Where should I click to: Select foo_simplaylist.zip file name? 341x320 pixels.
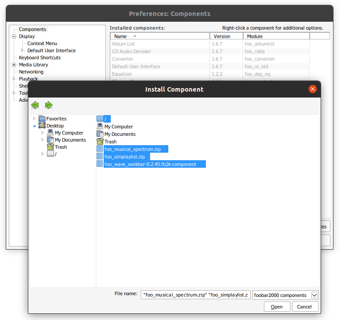124,157
